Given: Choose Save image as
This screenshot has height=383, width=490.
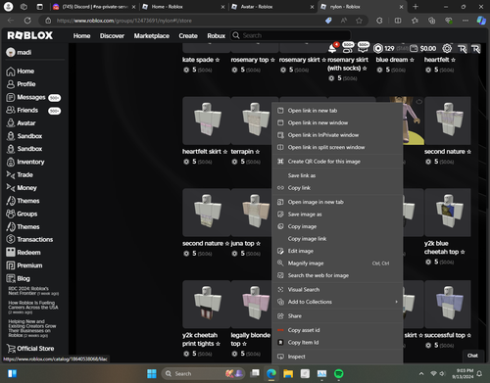Looking at the screenshot, I should coord(337,215).
